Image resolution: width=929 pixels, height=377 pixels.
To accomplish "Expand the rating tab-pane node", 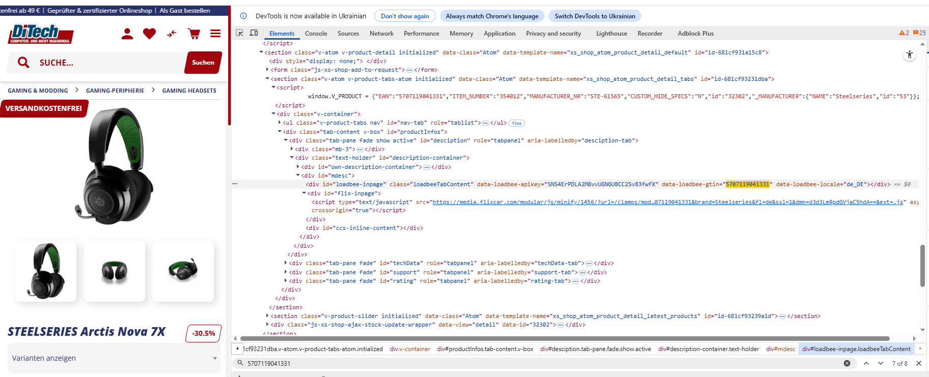I will pyautogui.click(x=286, y=281).
